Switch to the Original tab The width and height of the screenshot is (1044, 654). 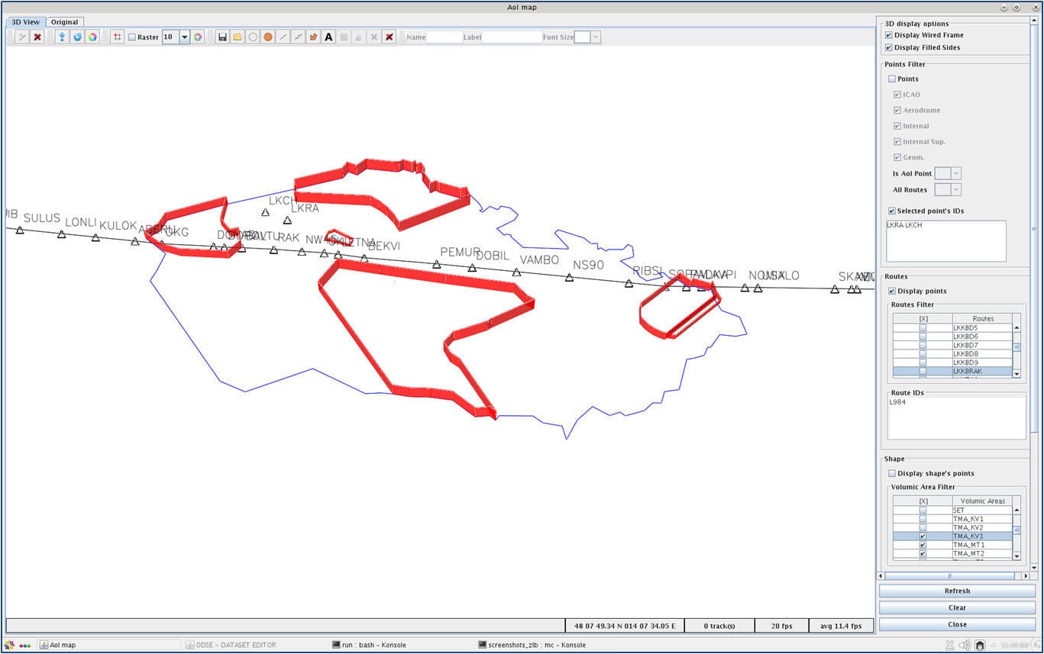tap(64, 21)
